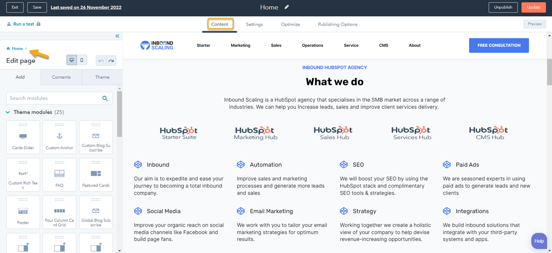Image resolution: width=552 pixels, height=253 pixels.
Task: Click the search magnifier icon
Action: [x=105, y=98]
